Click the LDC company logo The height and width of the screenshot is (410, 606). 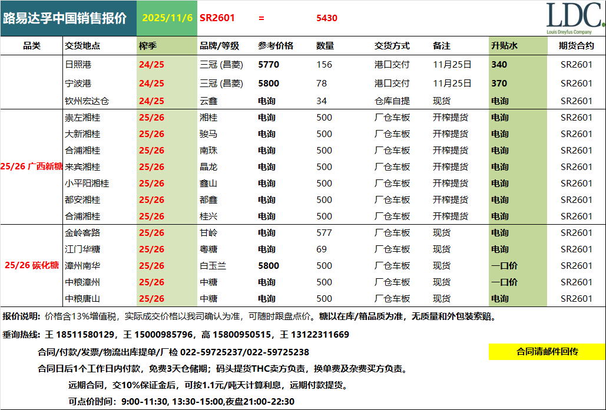[574, 18]
